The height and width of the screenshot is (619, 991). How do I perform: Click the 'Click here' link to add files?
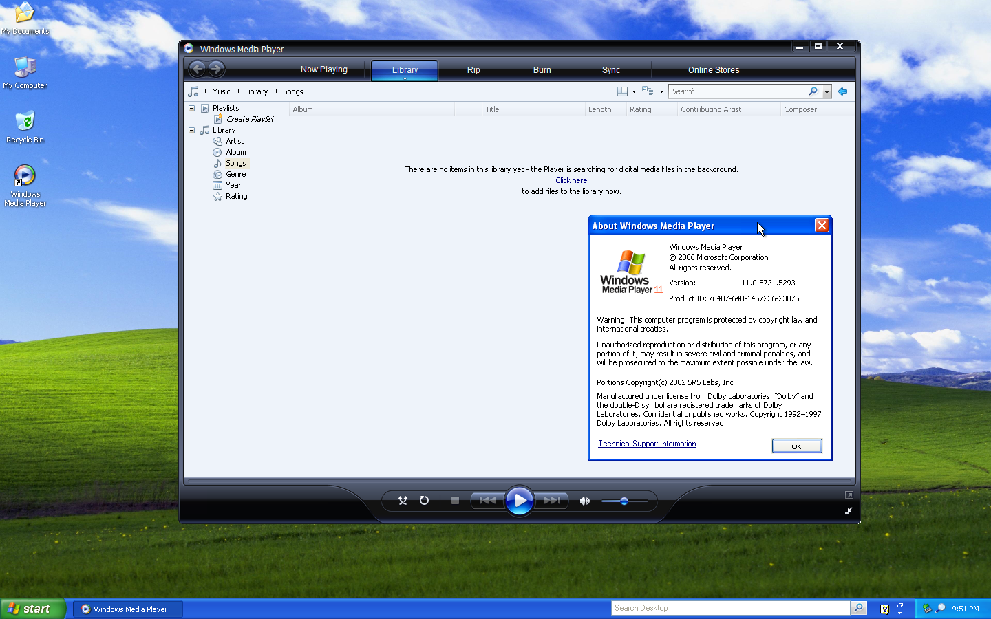(x=571, y=180)
